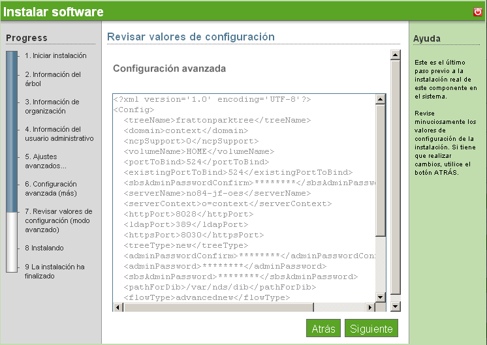Select step 3. Información de organización
487x345 pixels.
(x=52, y=106)
